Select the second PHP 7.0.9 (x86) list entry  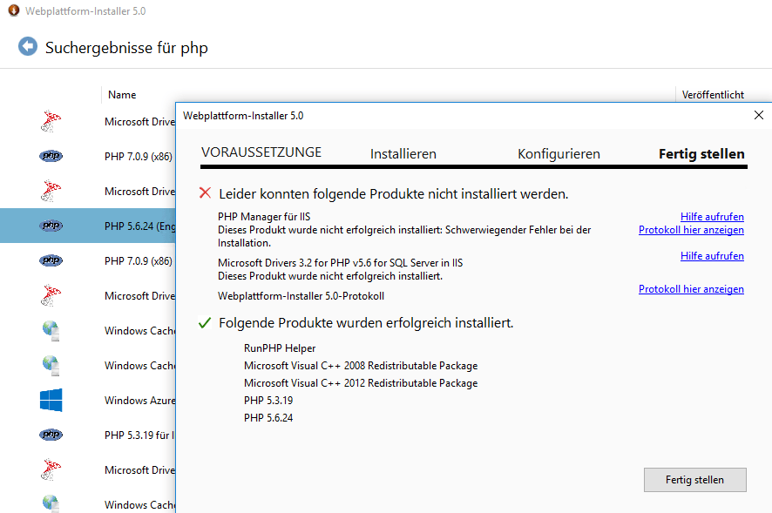click(x=139, y=260)
